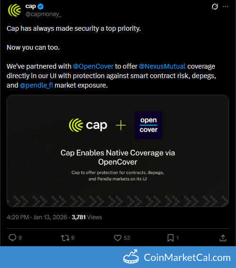The image size is (236, 268).
Task: Click the blue verified badge
Action: (41, 7)
